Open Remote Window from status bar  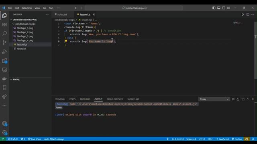(x=3, y=139)
